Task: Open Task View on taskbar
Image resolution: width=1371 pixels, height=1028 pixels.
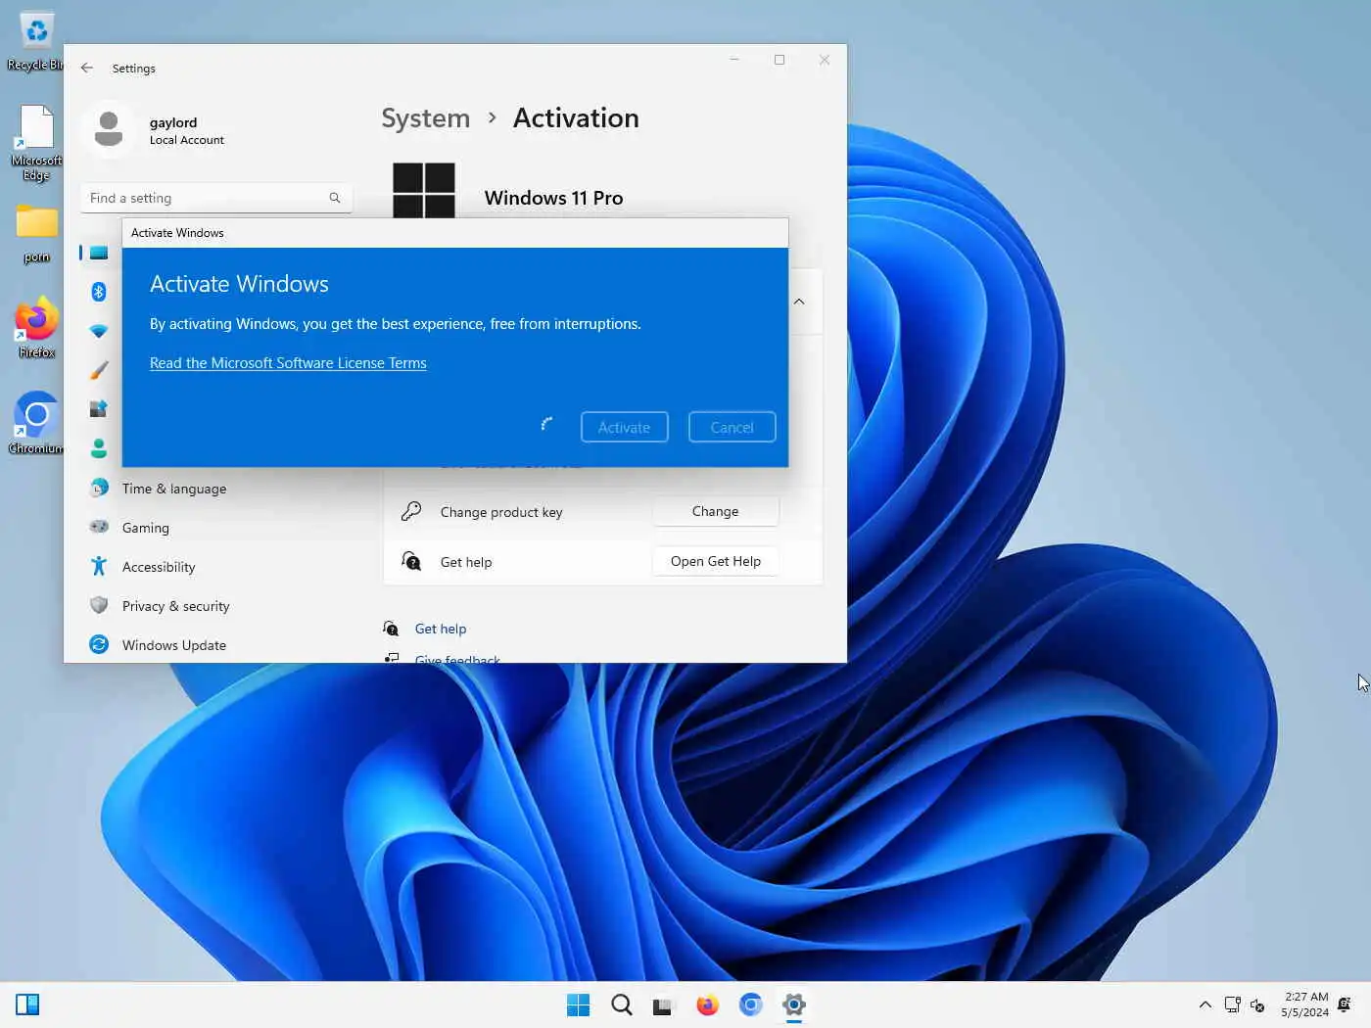Action: pyautogui.click(x=664, y=1005)
